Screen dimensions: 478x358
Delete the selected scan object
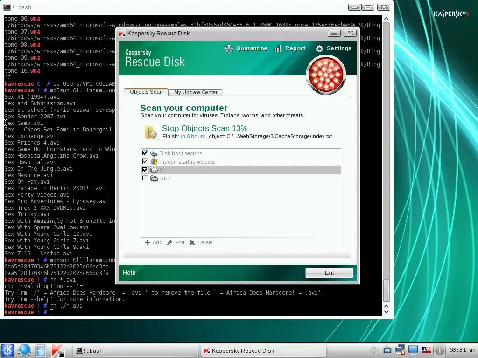pyautogui.click(x=201, y=242)
